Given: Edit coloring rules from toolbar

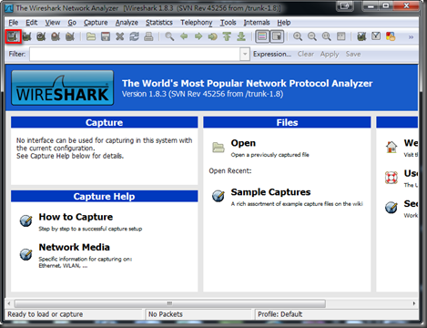Looking at the screenshot, I should coord(391,36).
